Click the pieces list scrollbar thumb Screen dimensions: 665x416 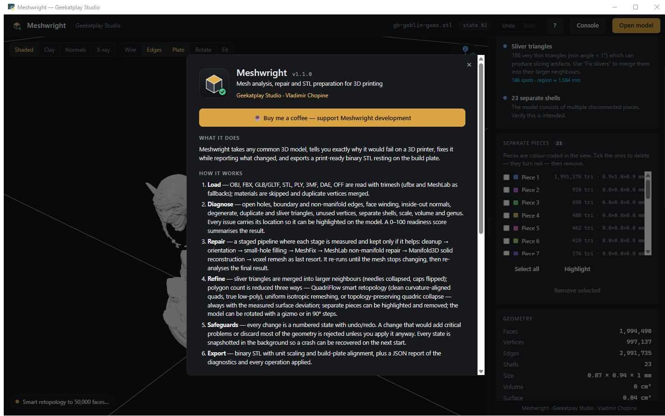(647, 189)
